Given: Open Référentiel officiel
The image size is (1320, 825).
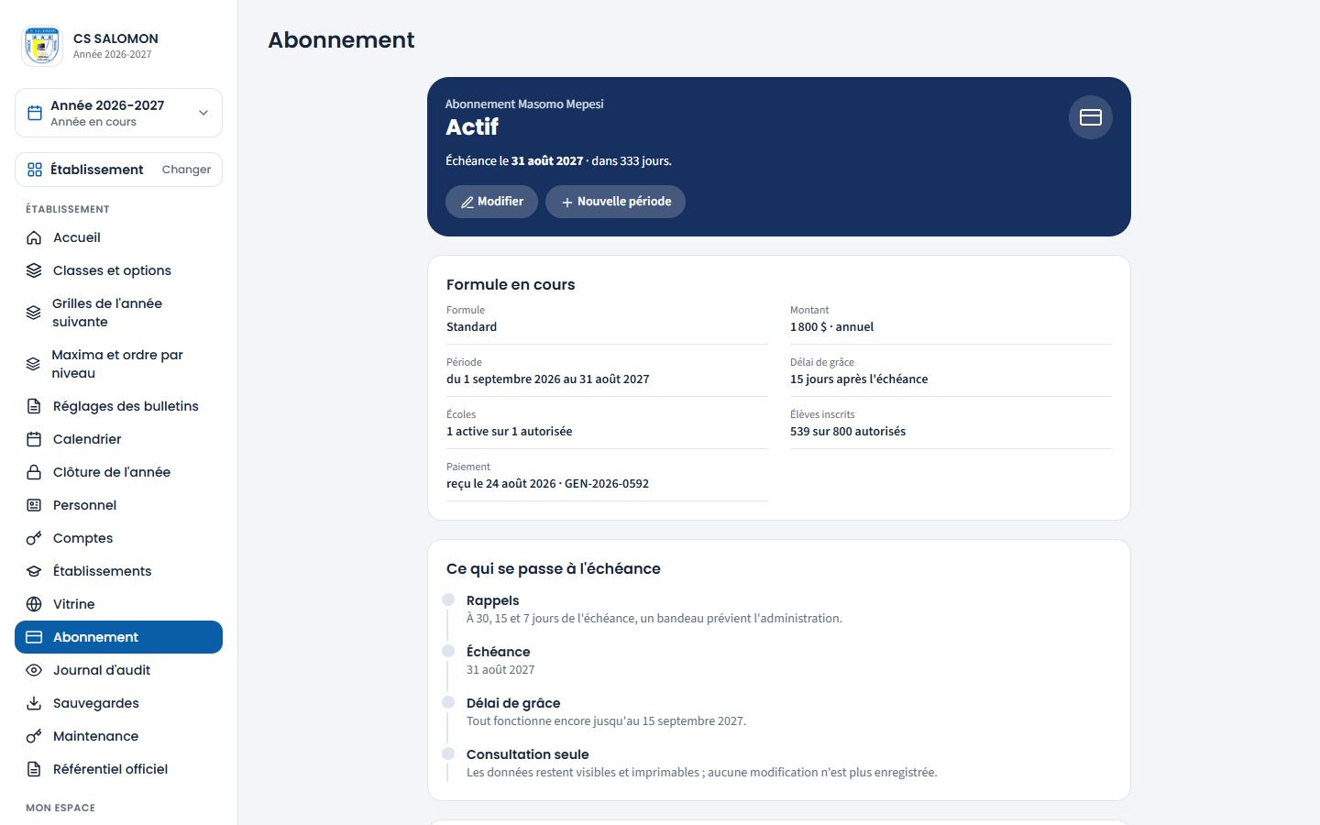Looking at the screenshot, I should pyautogui.click(x=118, y=769).
